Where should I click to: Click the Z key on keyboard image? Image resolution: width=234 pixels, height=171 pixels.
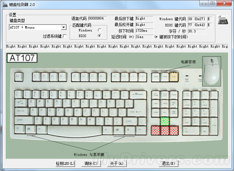coord(38,120)
